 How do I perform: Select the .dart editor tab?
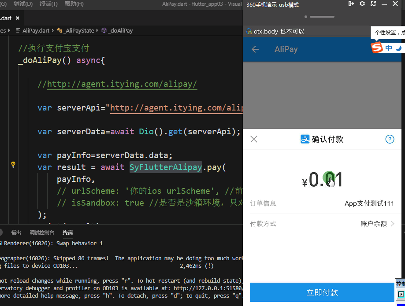10,18
